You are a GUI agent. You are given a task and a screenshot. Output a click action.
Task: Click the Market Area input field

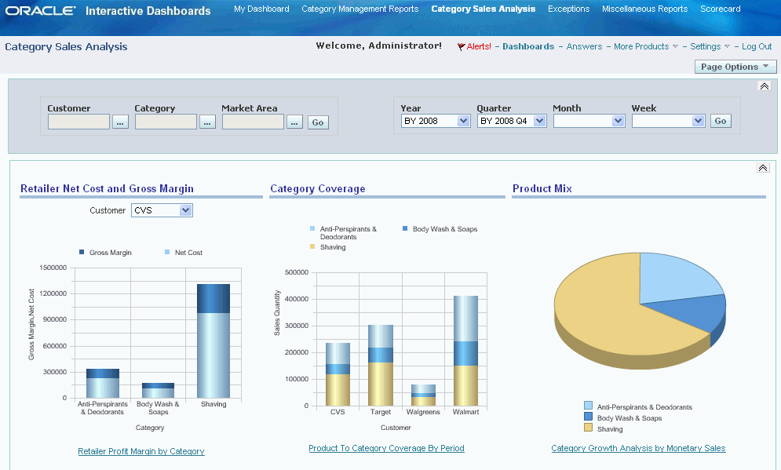253,122
